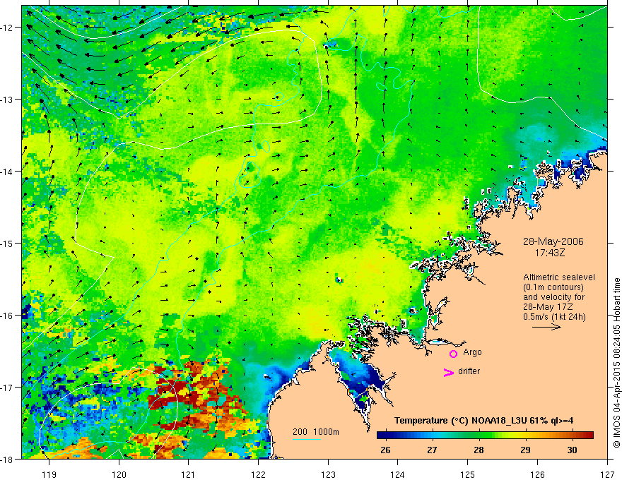Click the '123' longitude axis label

tap(328, 474)
